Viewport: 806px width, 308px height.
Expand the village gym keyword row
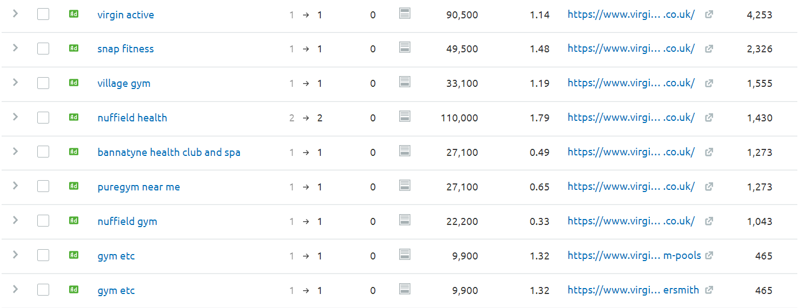pyautogui.click(x=16, y=83)
